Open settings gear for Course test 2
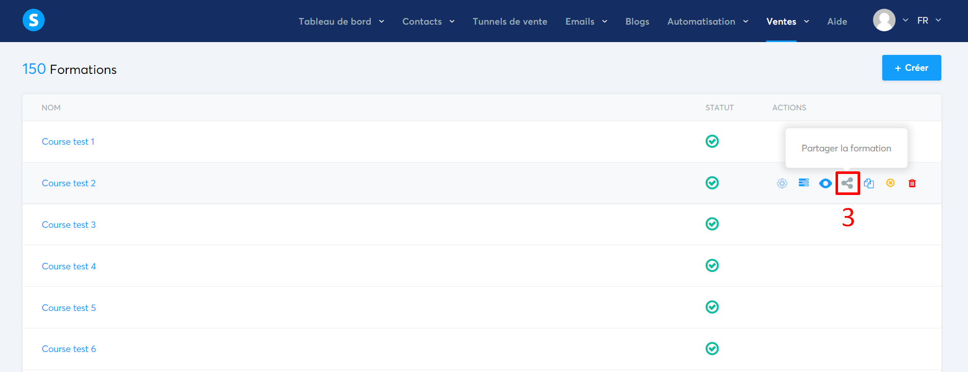968x372 pixels. click(x=782, y=183)
